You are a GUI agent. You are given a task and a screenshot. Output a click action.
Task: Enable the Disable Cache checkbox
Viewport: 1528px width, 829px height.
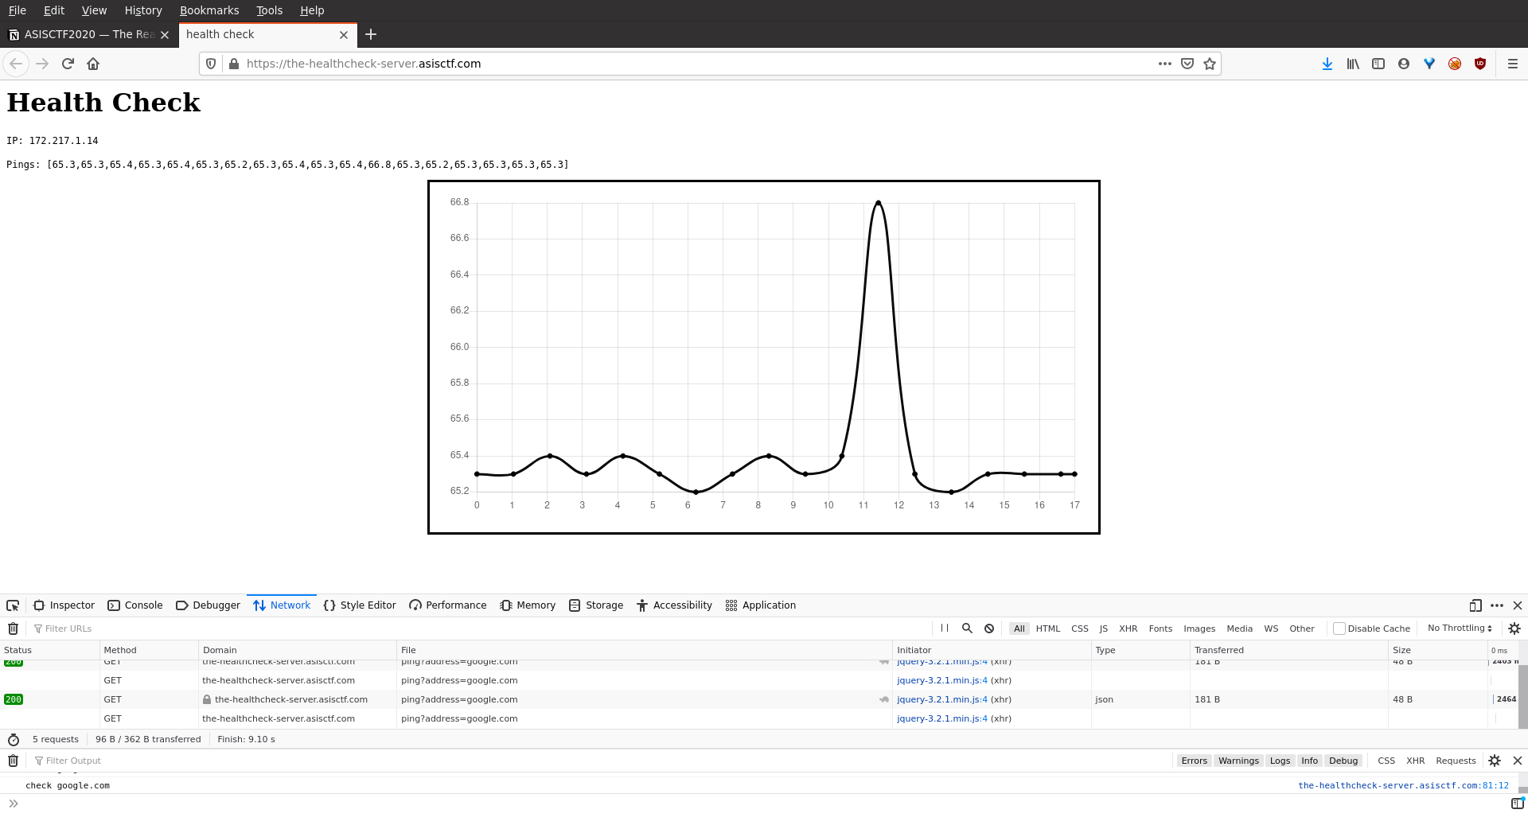coord(1339,629)
